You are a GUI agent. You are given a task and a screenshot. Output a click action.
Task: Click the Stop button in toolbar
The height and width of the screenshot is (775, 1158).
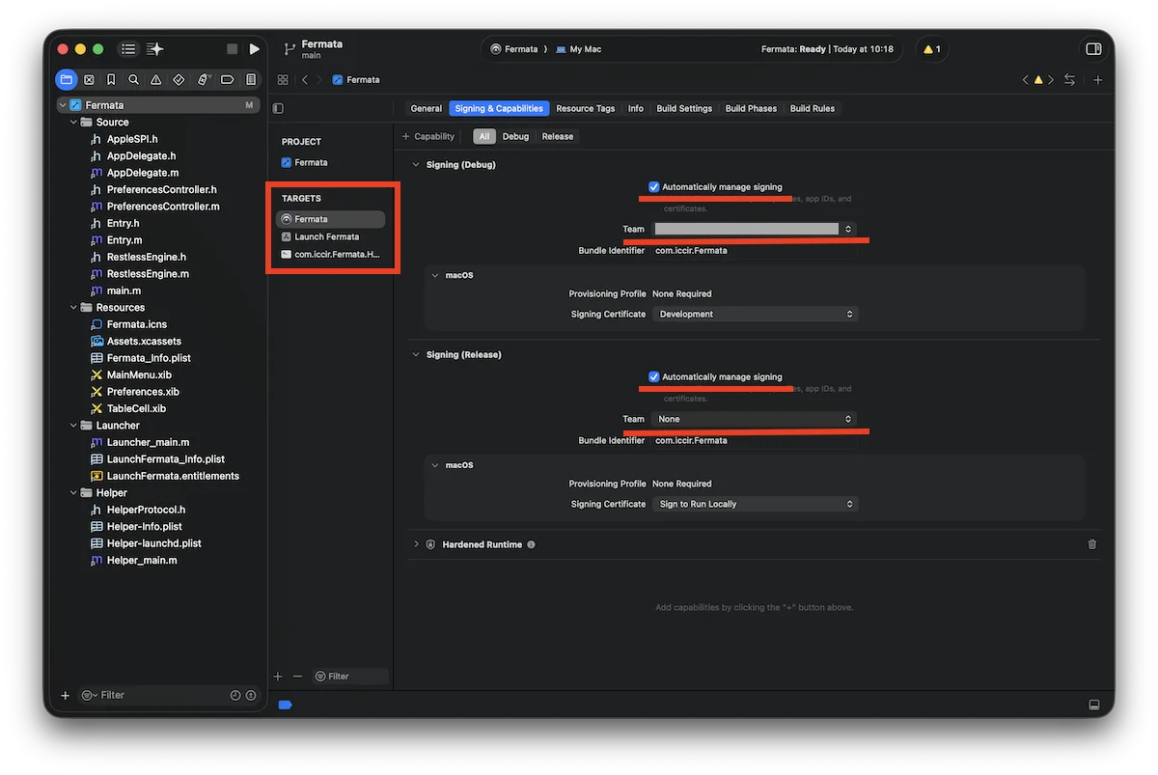point(232,49)
